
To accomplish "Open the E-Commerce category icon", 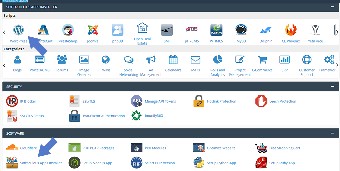I will click(x=262, y=60).
